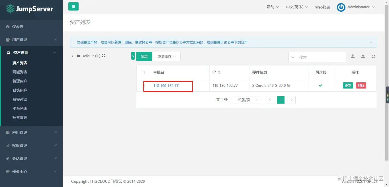
Task: Tick the checkbox for row 118.190.132.77
Action: pos(143,86)
